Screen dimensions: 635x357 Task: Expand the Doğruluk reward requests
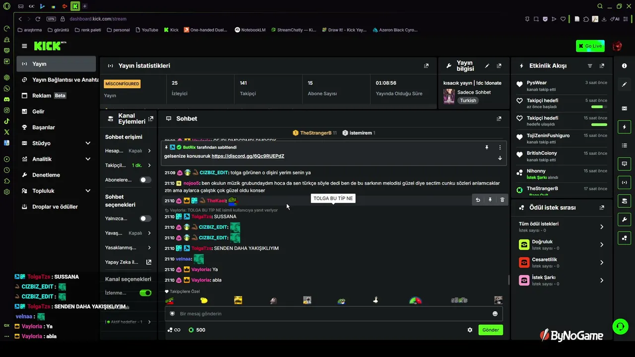[561, 244]
